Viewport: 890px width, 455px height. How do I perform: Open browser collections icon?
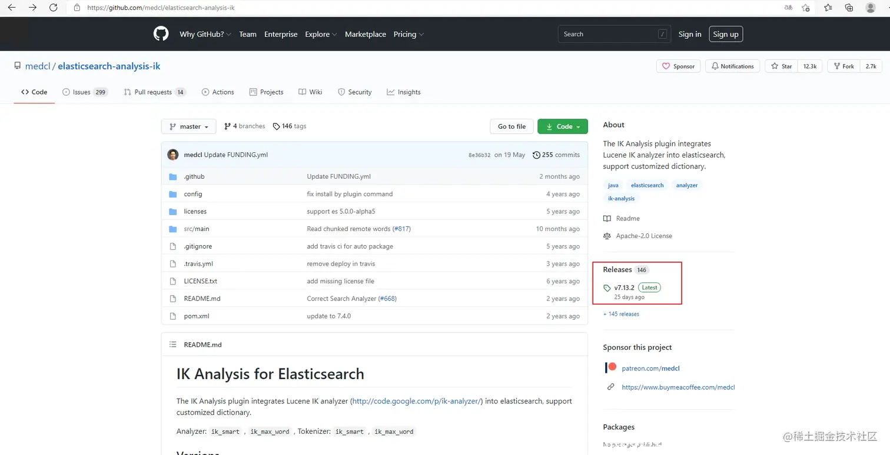coord(849,8)
